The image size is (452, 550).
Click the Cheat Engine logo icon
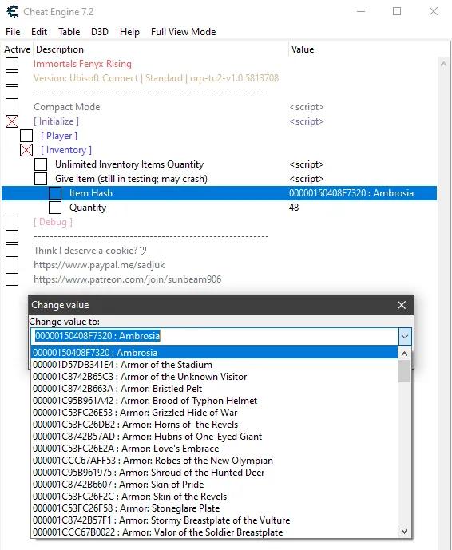point(13,12)
